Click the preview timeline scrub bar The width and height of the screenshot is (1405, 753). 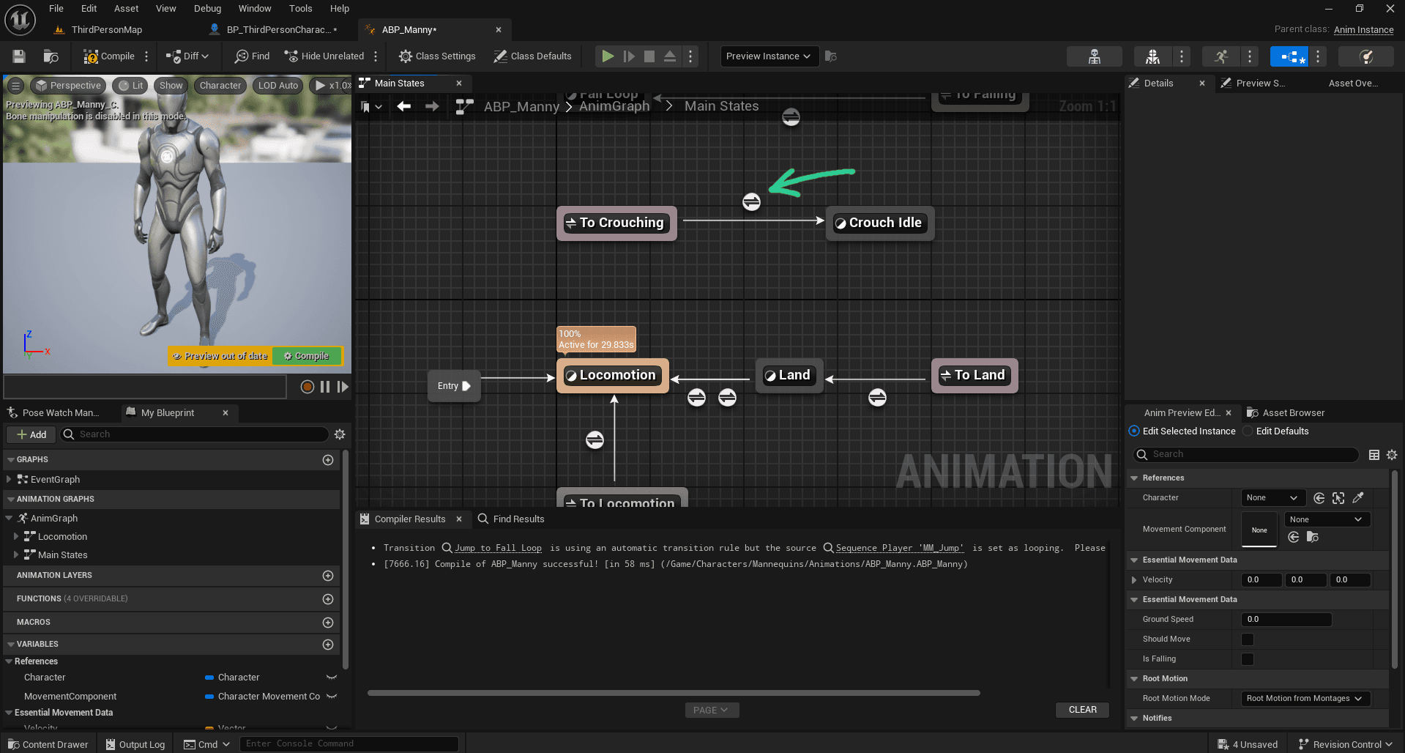click(x=145, y=387)
